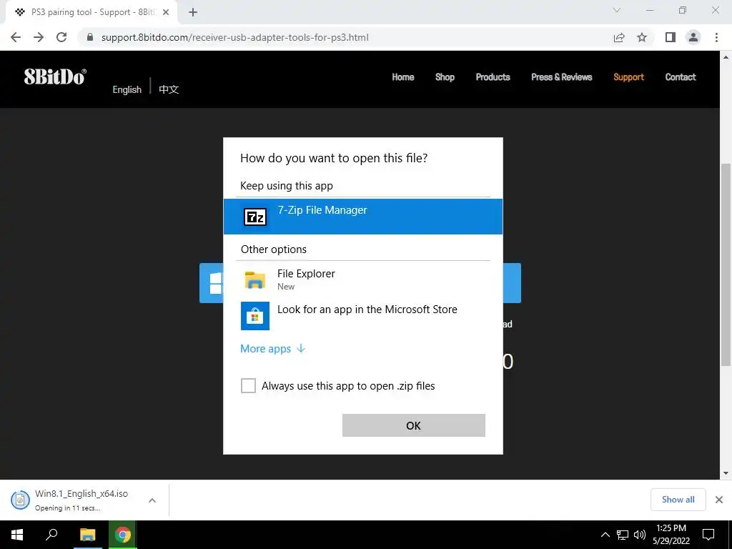The image size is (732, 549).
Task: Click the 8BitDo logo
Action: 55,77
